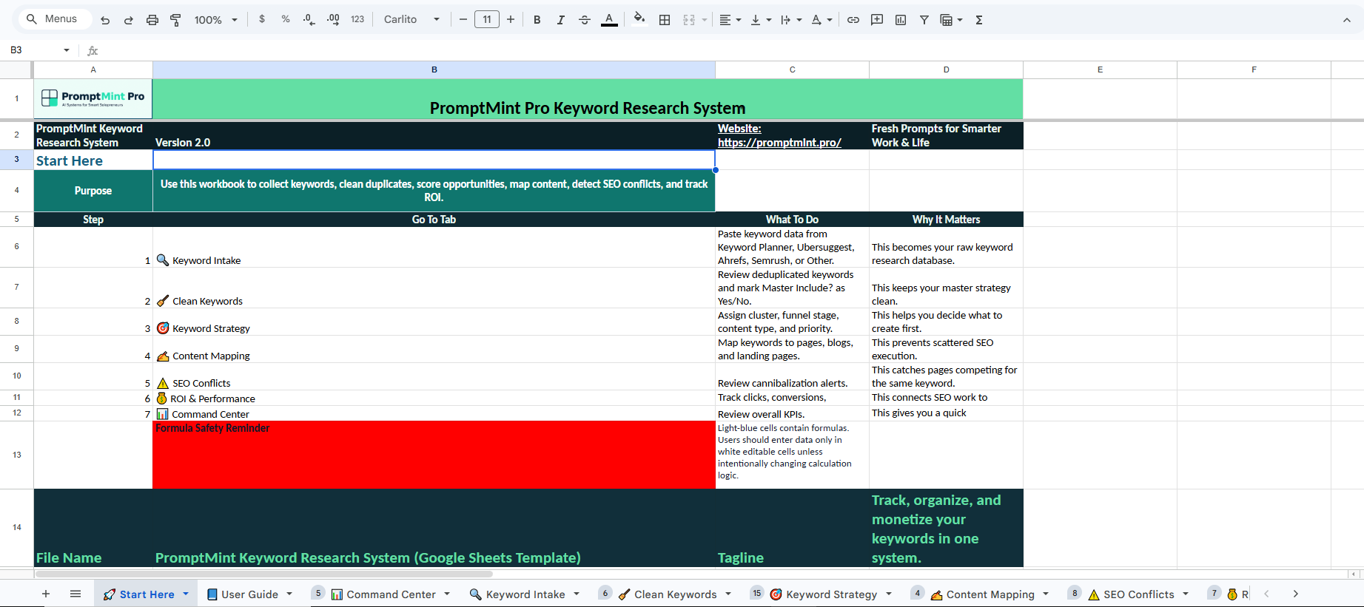1364x607 pixels.
Task: Click the formula bar input
Action: pos(729,50)
